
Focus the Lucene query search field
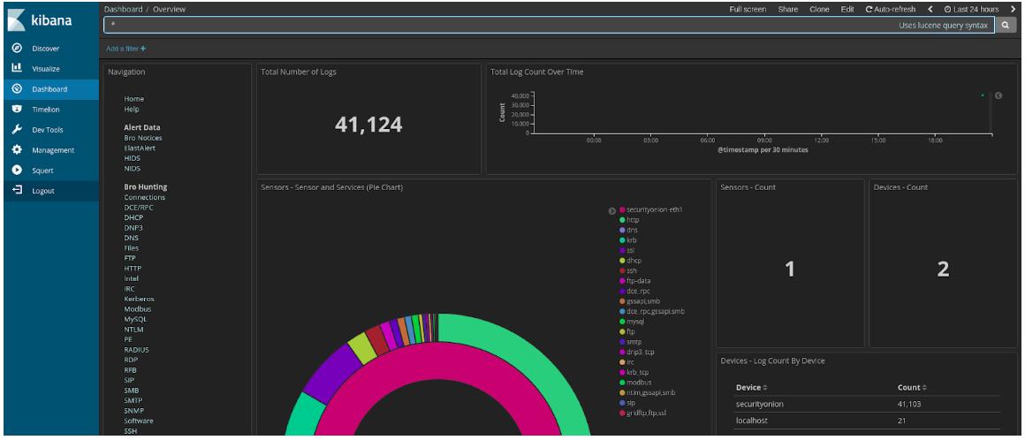[x=549, y=26]
